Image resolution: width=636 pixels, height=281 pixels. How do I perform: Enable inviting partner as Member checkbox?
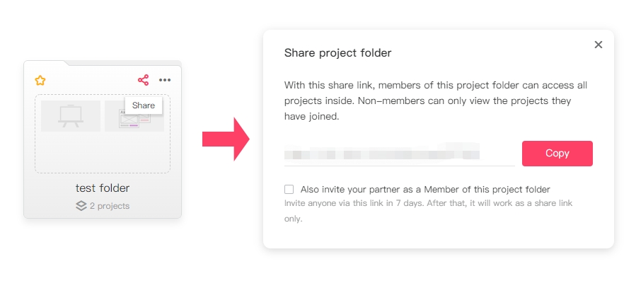point(289,189)
